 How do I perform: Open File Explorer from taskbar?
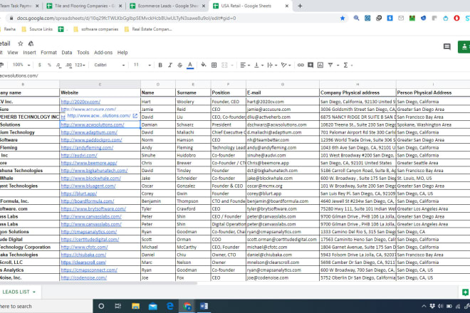tap(135, 306)
